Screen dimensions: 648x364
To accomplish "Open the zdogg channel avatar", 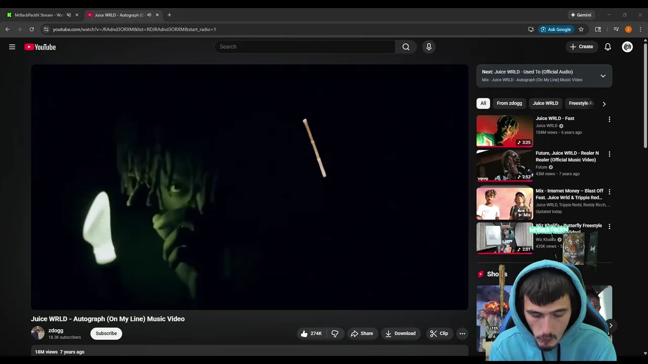I will pos(38,333).
